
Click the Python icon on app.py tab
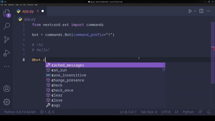[18, 11]
